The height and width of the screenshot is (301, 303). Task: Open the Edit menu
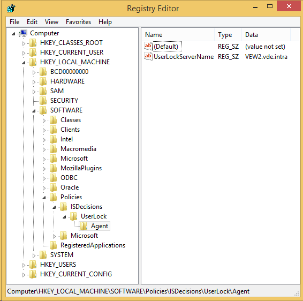pos(32,22)
